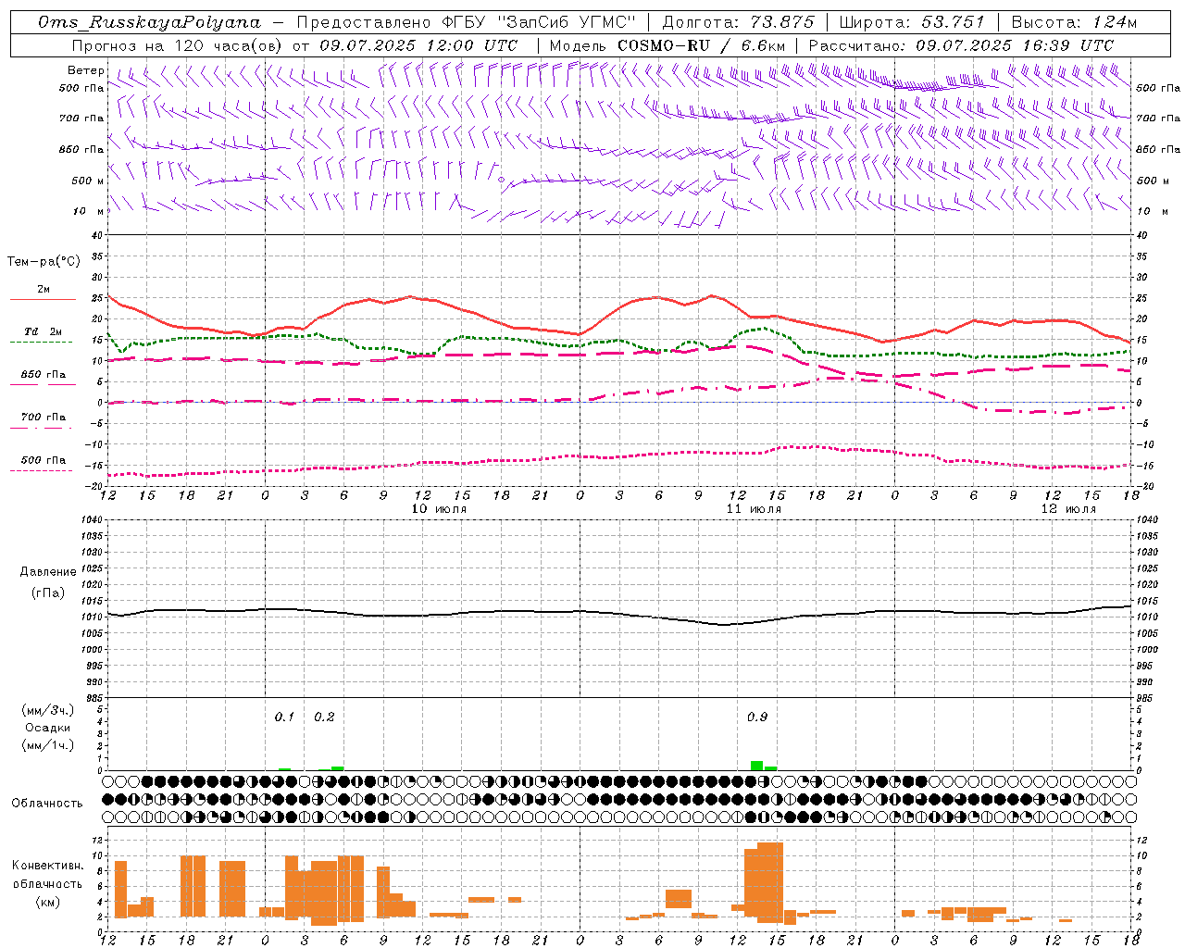Click the '(км)' convective height unit

click(47, 903)
